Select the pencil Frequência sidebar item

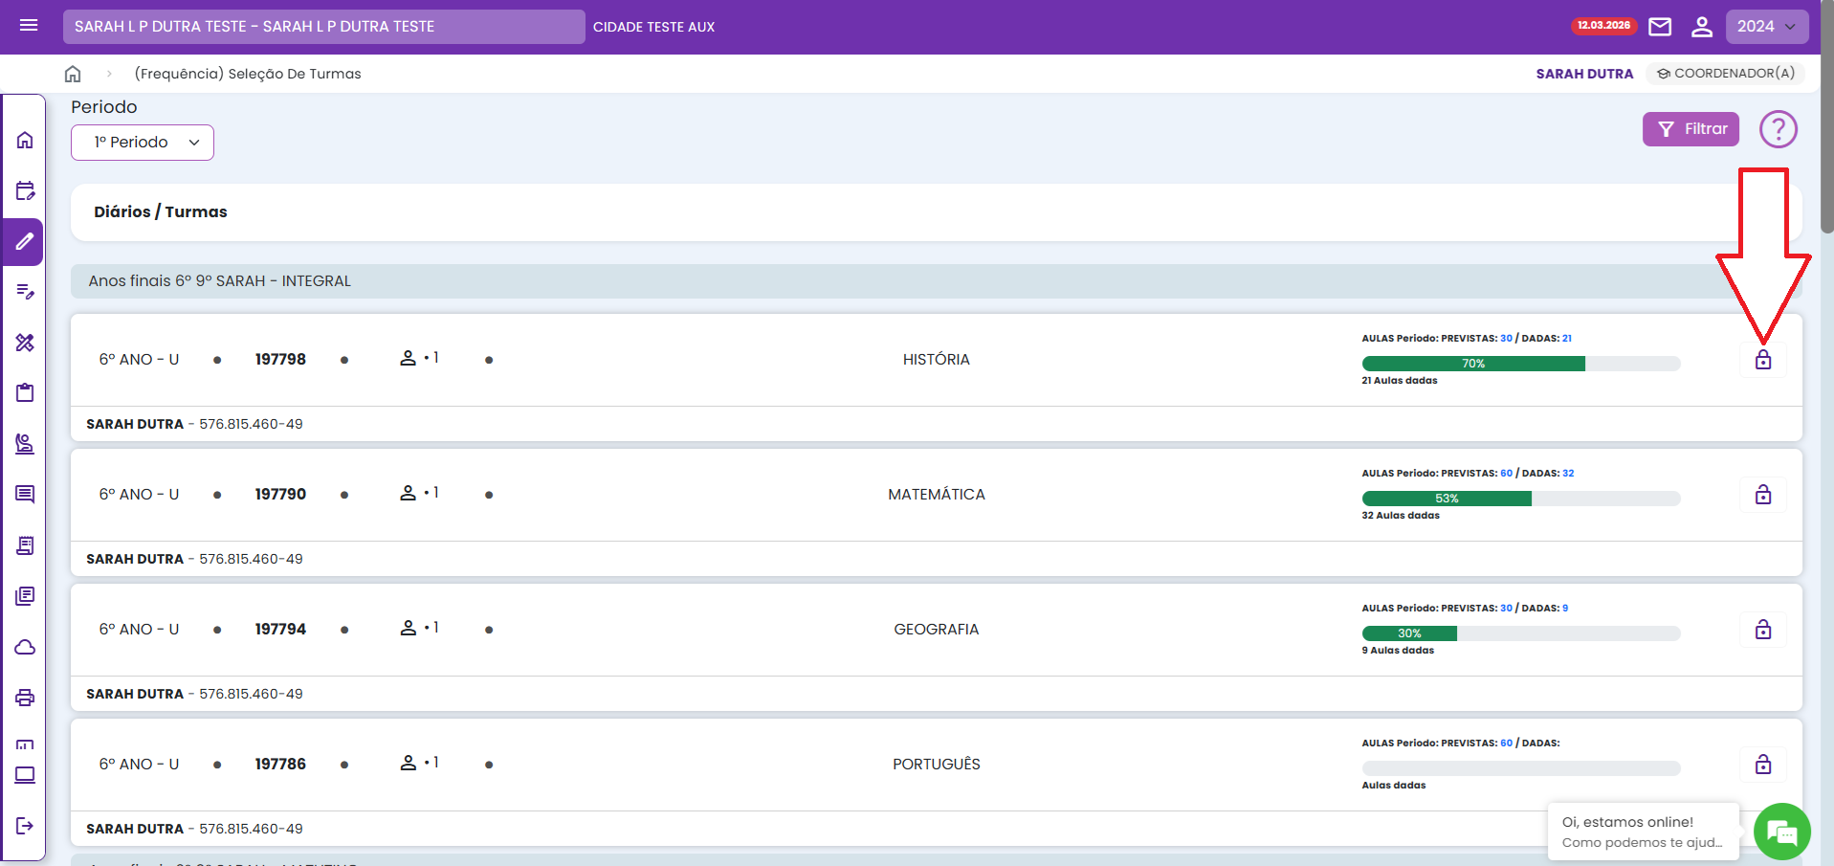pyautogui.click(x=25, y=242)
